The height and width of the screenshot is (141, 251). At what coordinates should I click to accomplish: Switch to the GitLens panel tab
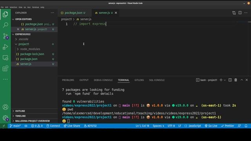click(139, 80)
